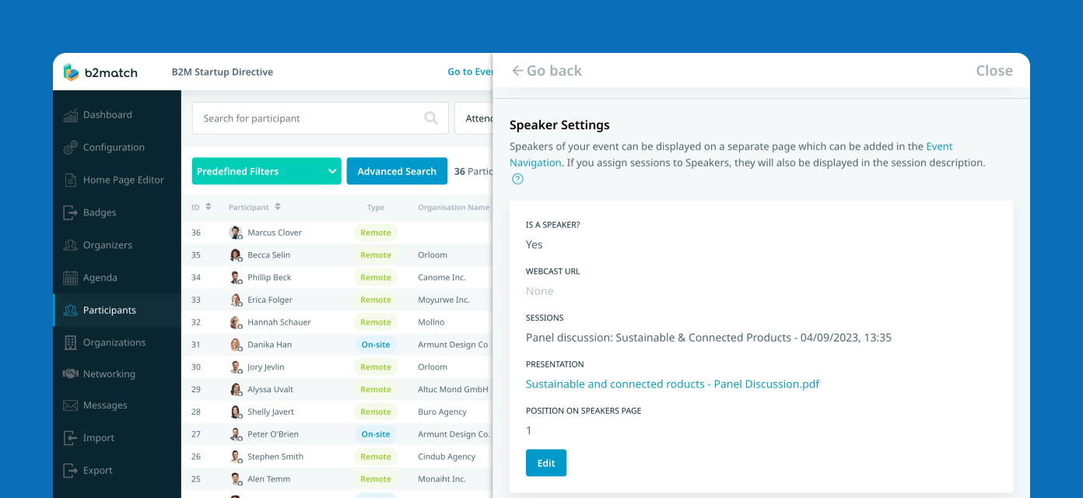Viewport: 1083px width, 498px height.
Task: Open the Messages menu item
Action: pyautogui.click(x=105, y=405)
